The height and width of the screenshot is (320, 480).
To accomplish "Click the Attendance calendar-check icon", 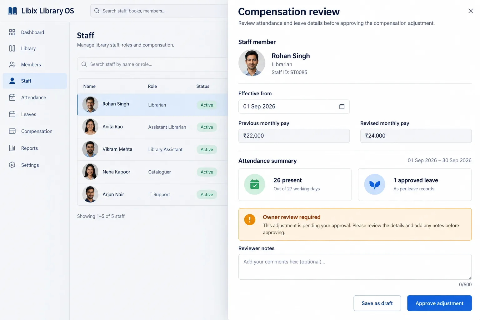I will point(12,97).
